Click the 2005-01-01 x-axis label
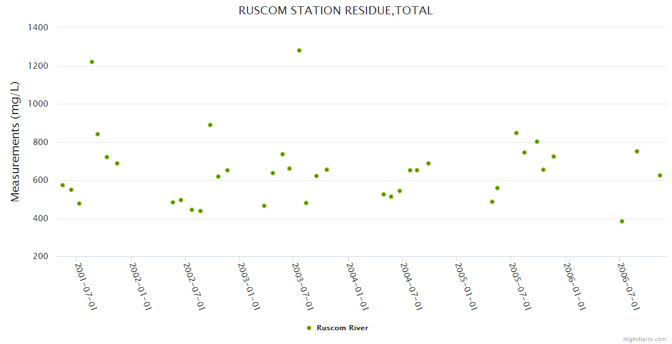This screenshot has width=672, height=344. 466,287
